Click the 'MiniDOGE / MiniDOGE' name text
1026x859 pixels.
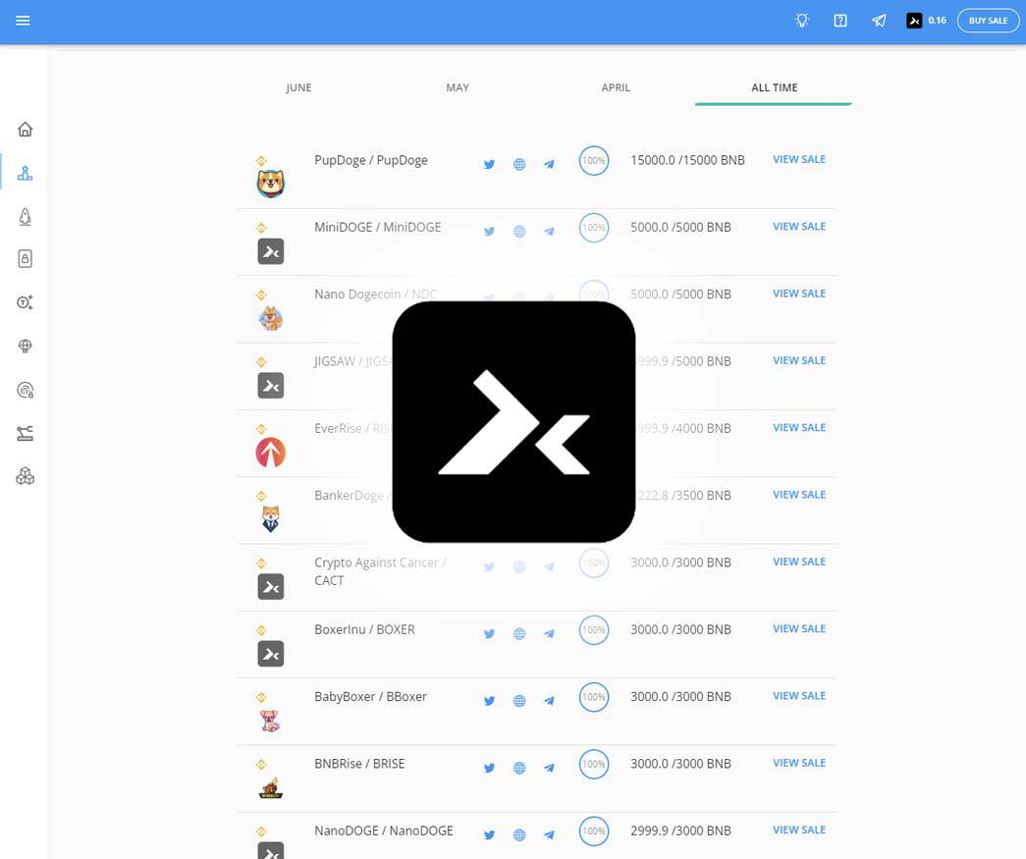tap(378, 227)
